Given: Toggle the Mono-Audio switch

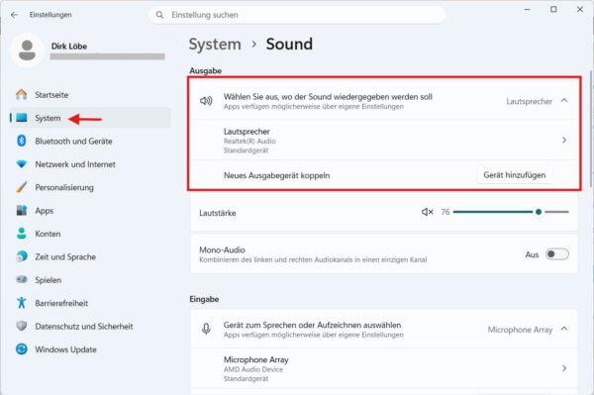Looking at the screenshot, I should click(x=556, y=254).
